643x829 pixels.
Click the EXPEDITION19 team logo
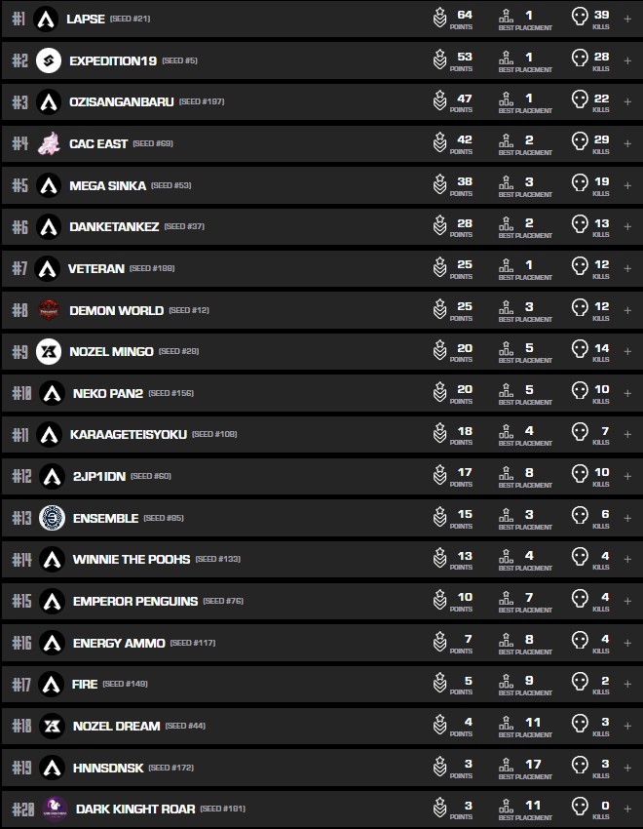coord(49,60)
